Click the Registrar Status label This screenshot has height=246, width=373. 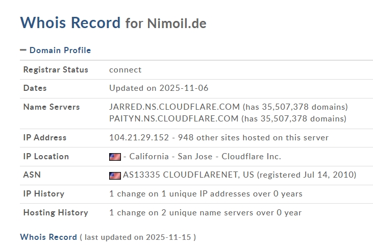pos(56,70)
